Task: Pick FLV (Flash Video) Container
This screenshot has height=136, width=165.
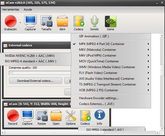Action: (111, 73)
